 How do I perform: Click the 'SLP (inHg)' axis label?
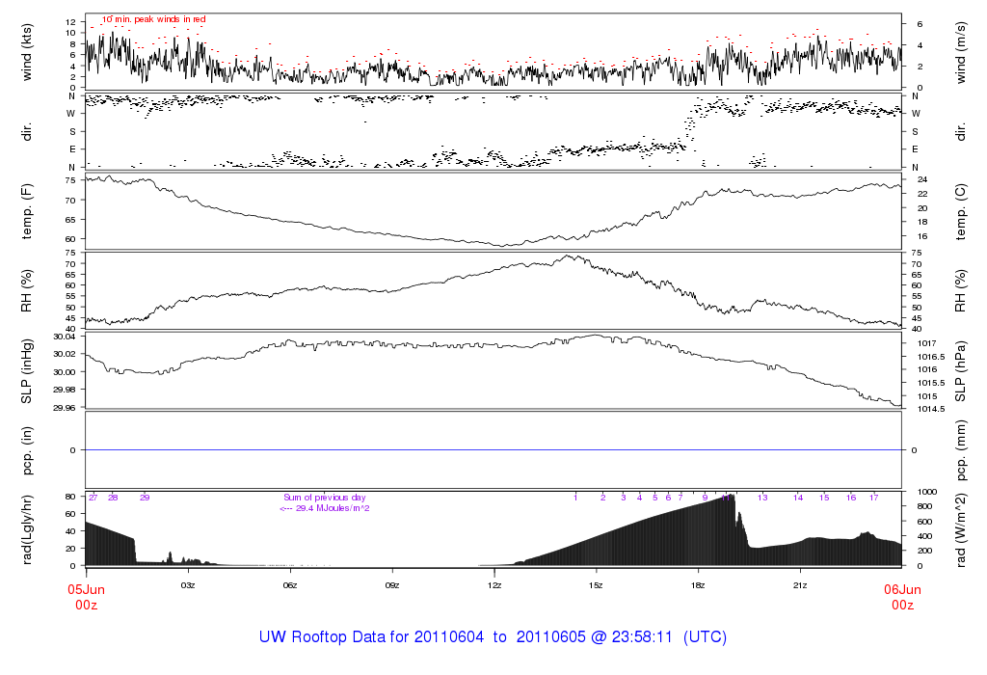[27, 369]
